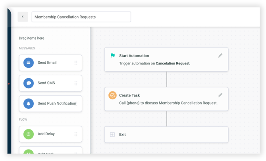Click the Add Delay clock icon
The height and width of the screenshot is (161, 266).
[x=29, y=134]
